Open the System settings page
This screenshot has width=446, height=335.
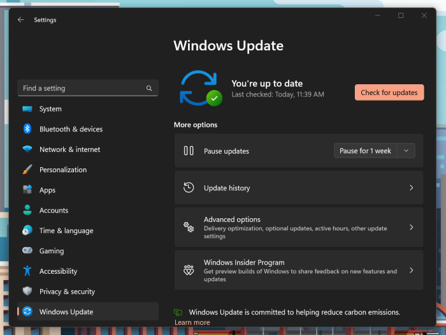88,109
